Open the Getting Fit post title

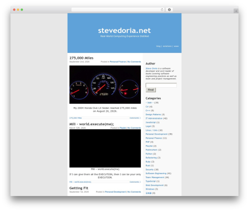tap(79, 188)
